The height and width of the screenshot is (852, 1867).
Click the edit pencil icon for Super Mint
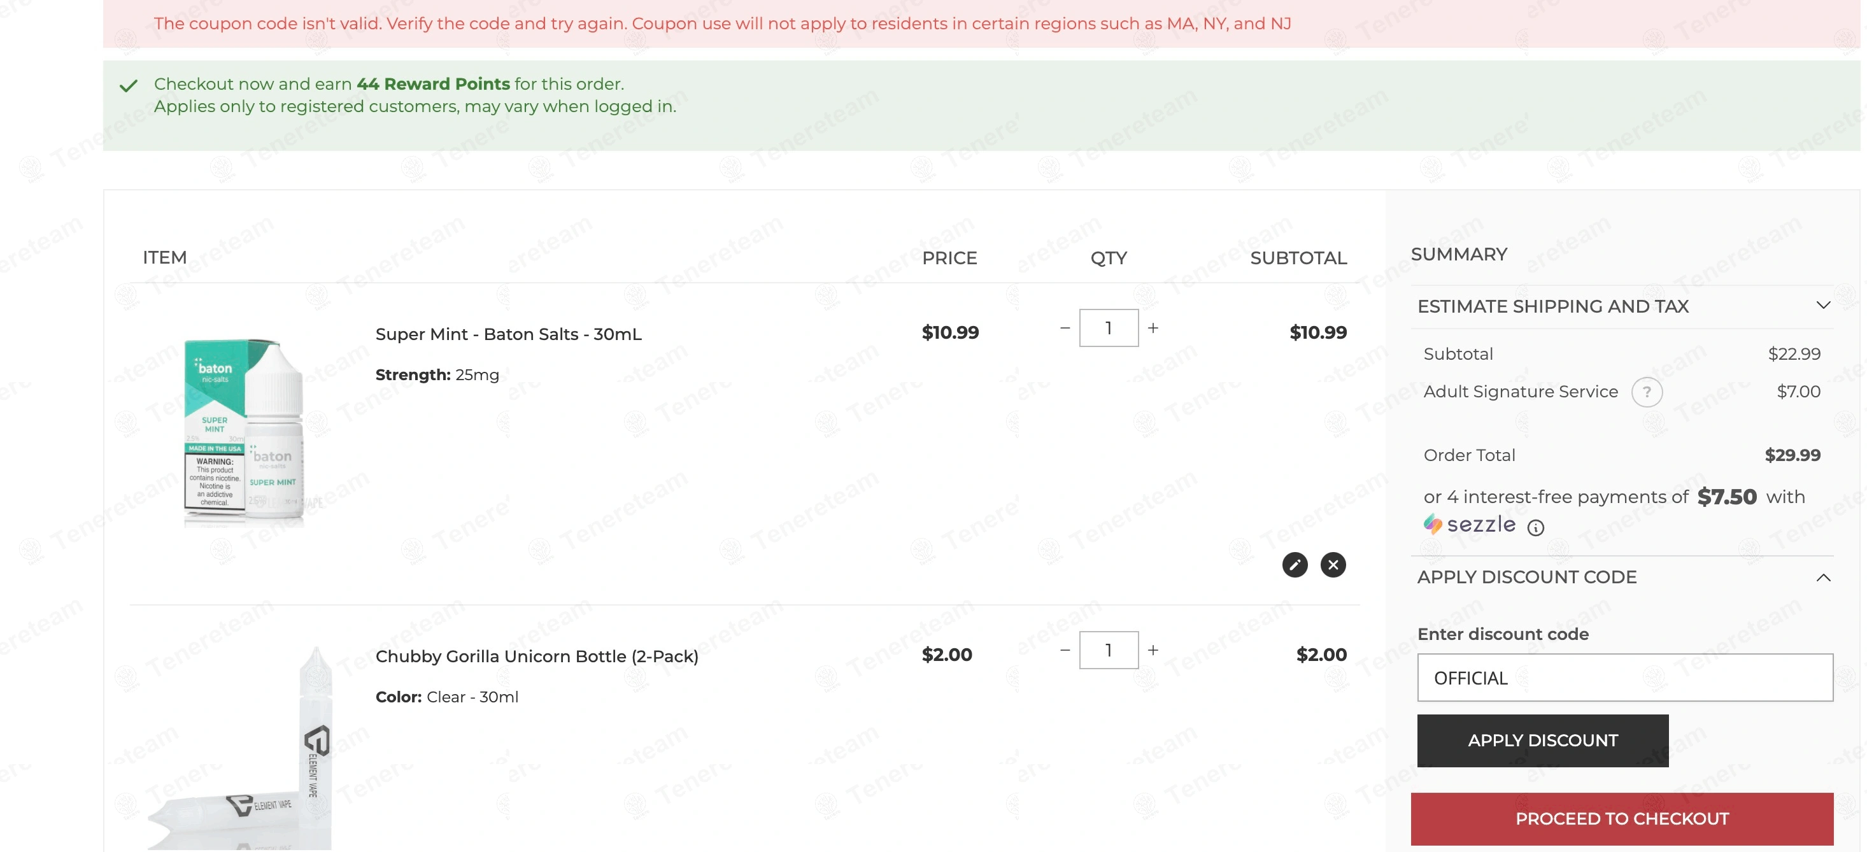[x=1295, y=564]
